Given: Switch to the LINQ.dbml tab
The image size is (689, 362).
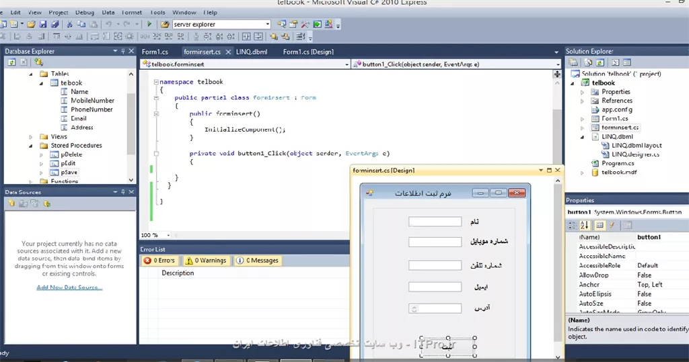Looking at the screenshot, I should point(252,52).
